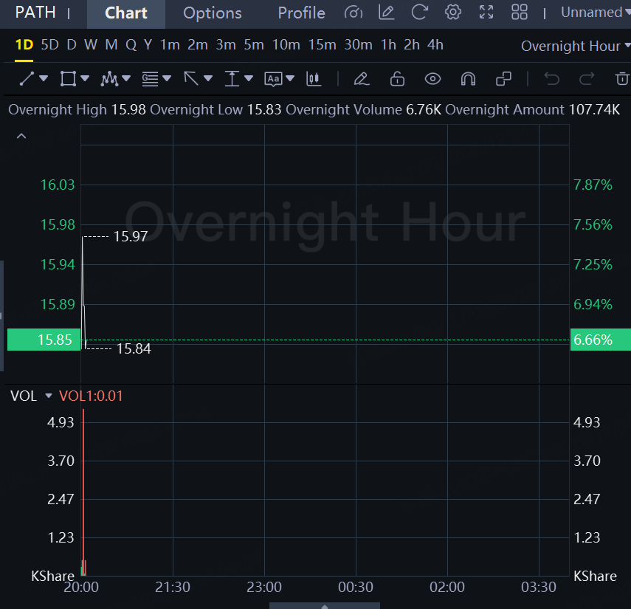Click the refresh chart icon

coord(419,13)
